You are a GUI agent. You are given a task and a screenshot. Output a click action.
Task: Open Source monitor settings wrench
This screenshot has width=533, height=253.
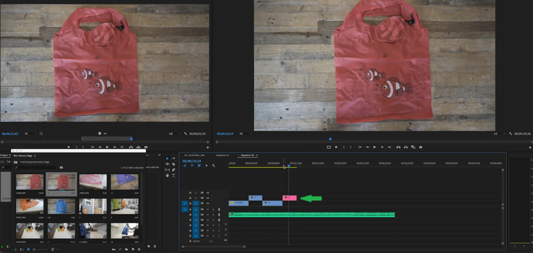tap(186, 134)
